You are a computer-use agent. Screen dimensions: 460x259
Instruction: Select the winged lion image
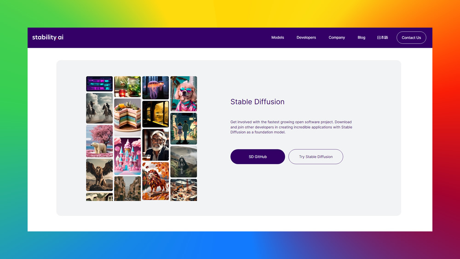pos(99,175)
